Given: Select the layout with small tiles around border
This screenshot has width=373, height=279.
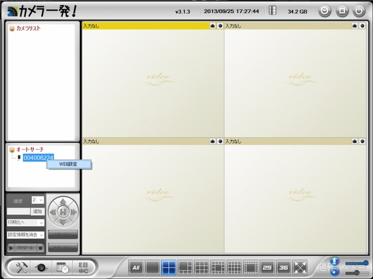Looking at the screenshot, I should click(x=251, y=268).
